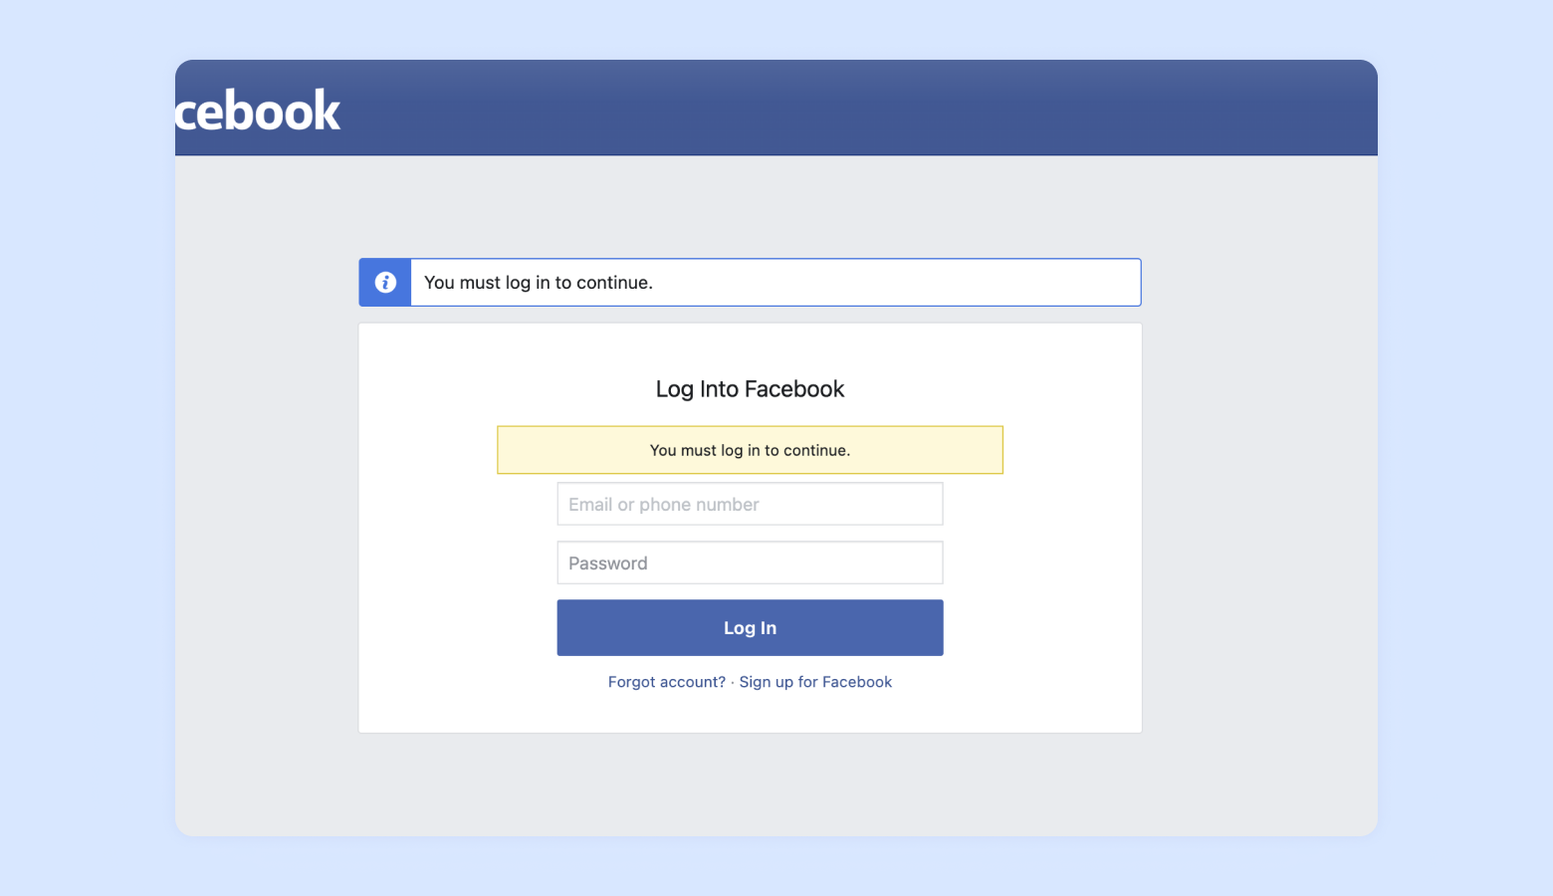This screenshot has width=1553, height=896.
Task: Open the Sign up for Facebook link
Action: [x=815, y=682]
